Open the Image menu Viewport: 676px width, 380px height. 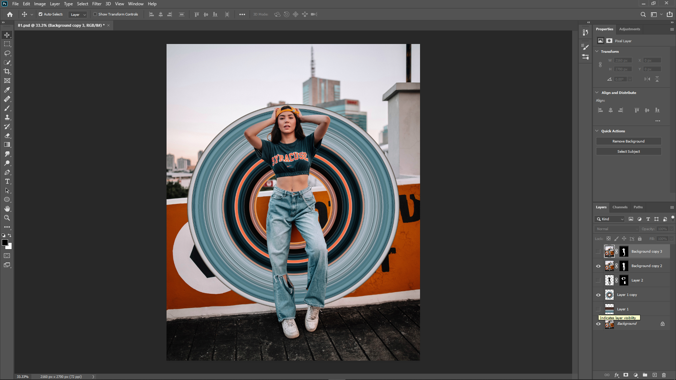tap(40, 4)
